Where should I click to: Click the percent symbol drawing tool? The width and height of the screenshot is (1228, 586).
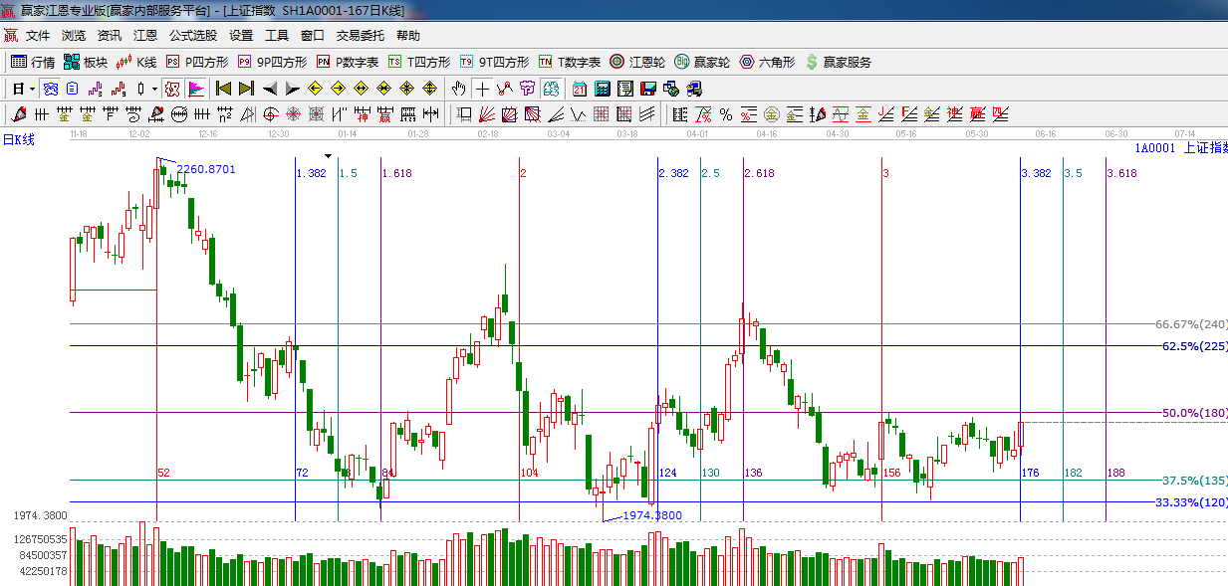(726, 114)
